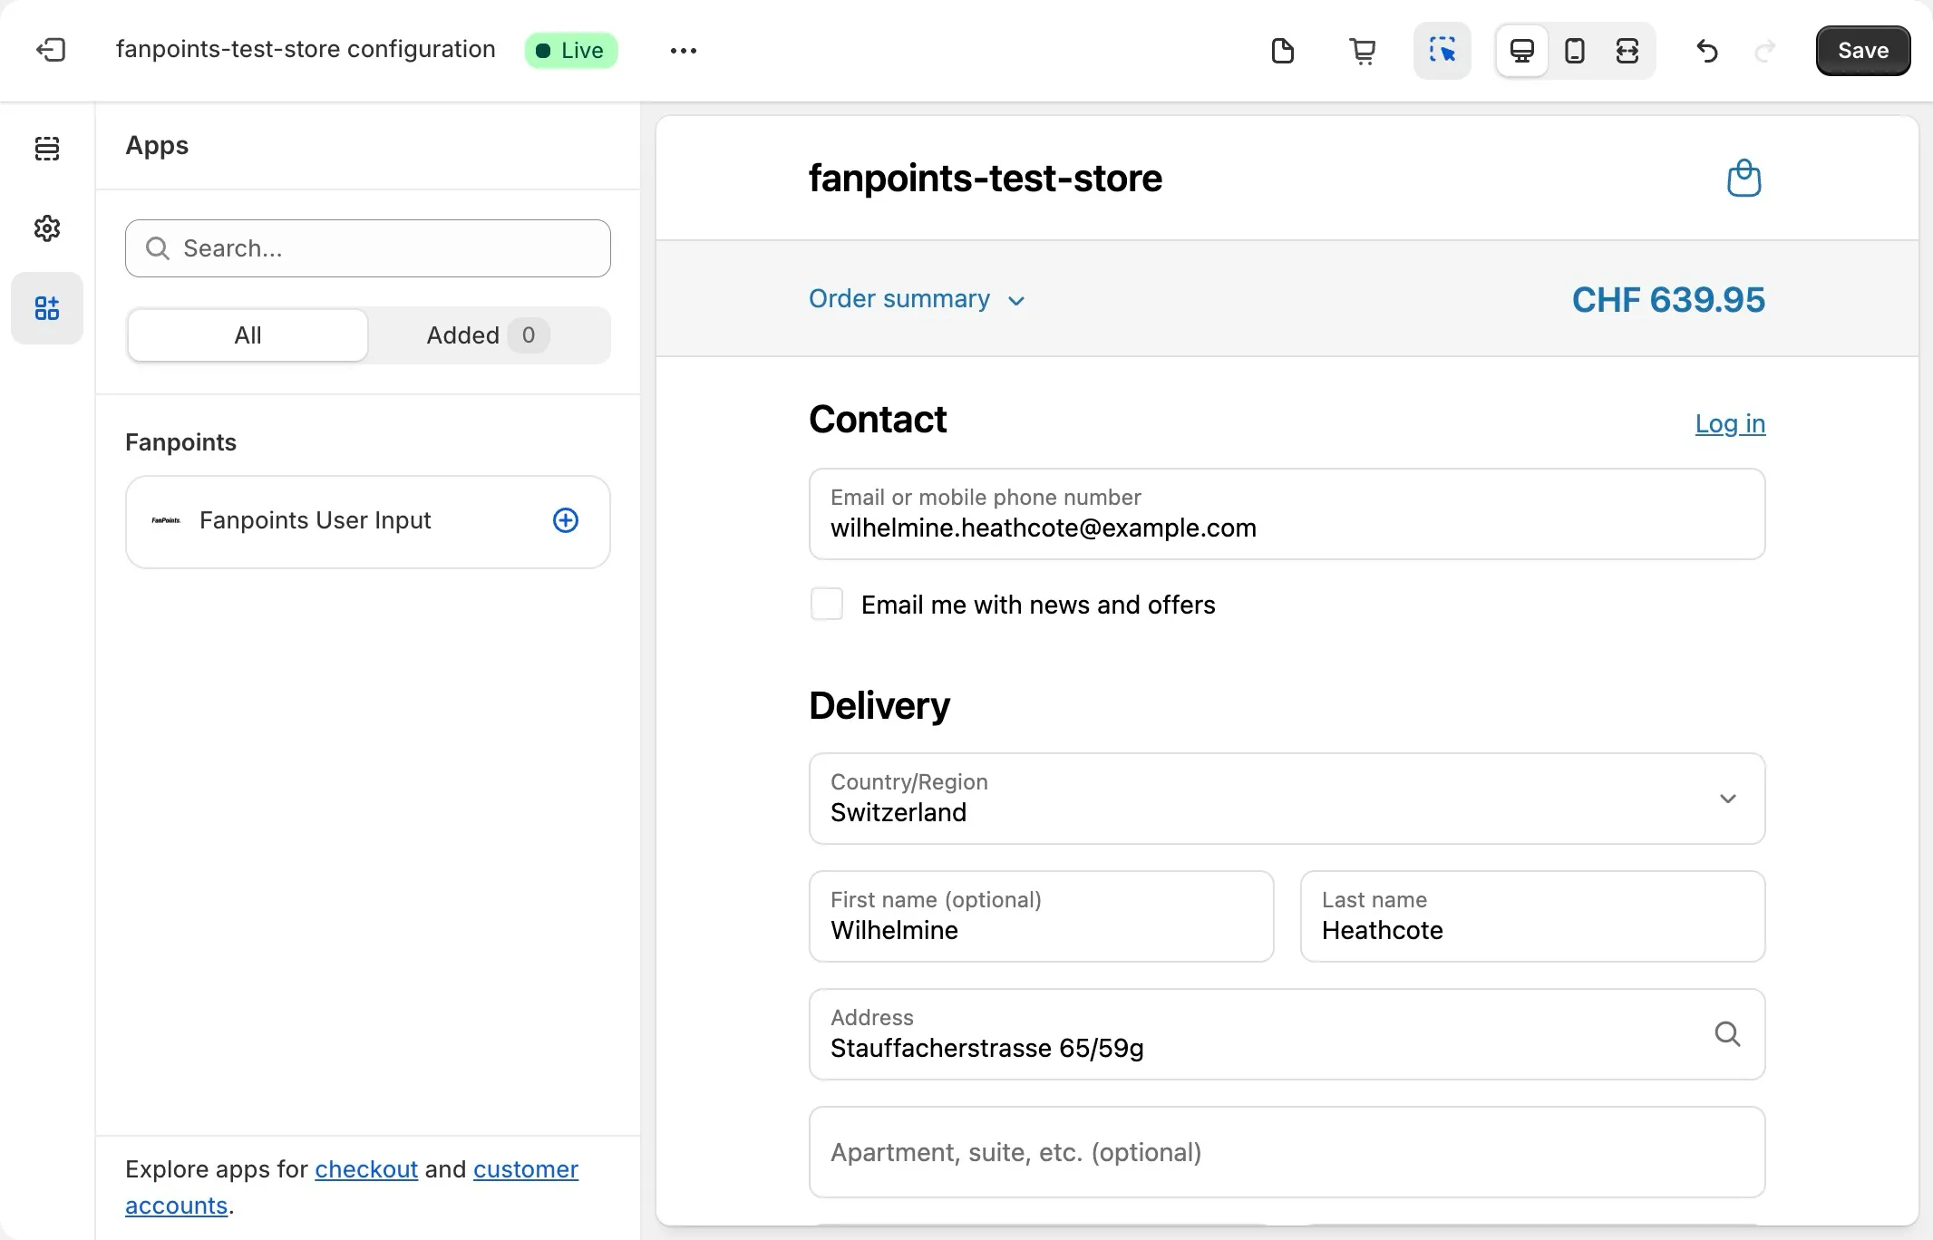Click the address search magnifier icon
Screen dimensions: 1933x1240
1727,1034
